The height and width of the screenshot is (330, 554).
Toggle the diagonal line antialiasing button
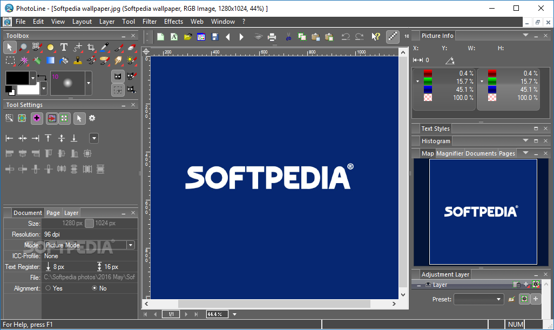pyautogui.click(x=393, y=37)
